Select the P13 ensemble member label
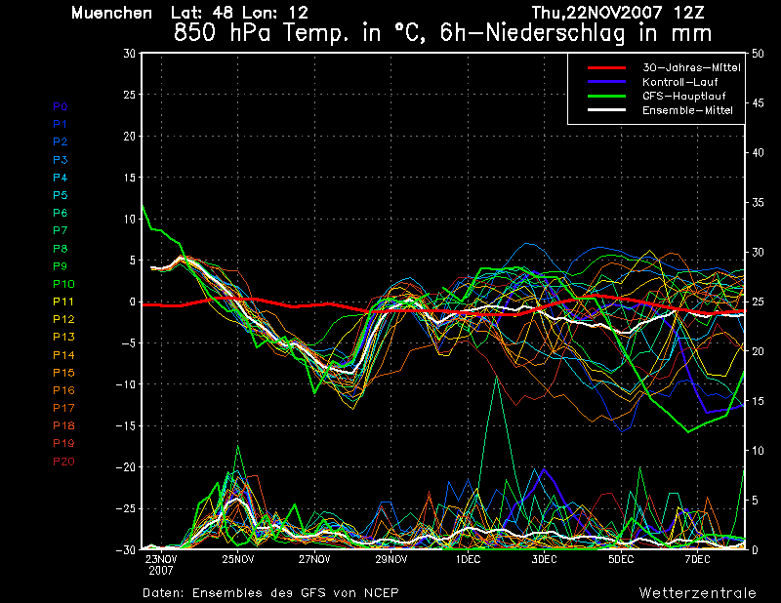The width and height of the screenshot is (781, 603). pyautogui.click(x=63, y=337)
